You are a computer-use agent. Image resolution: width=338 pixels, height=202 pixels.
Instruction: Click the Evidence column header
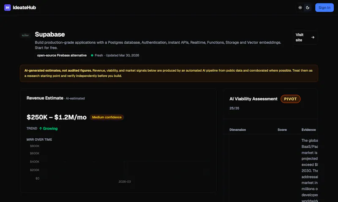308,130
